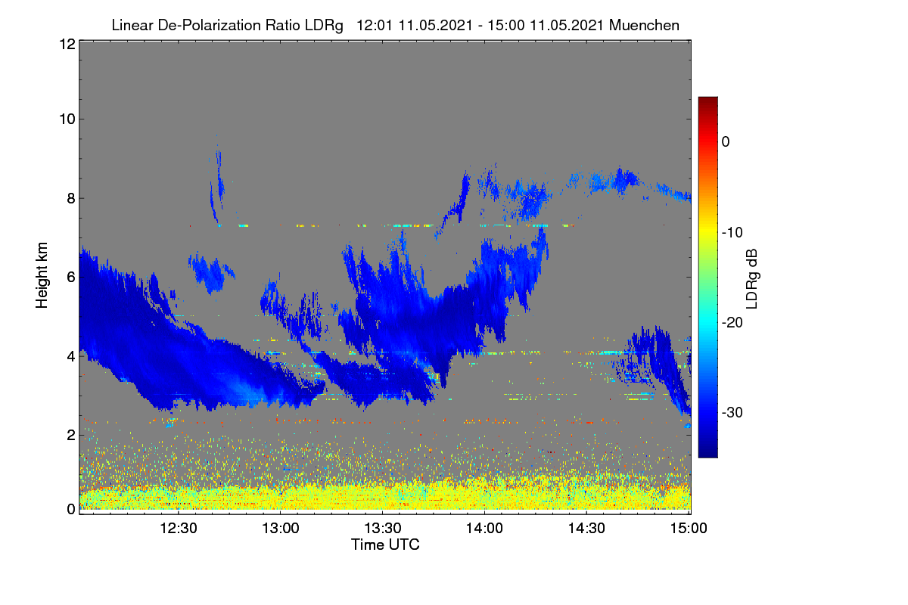Click the height axis tick label 10

[67, 119]
